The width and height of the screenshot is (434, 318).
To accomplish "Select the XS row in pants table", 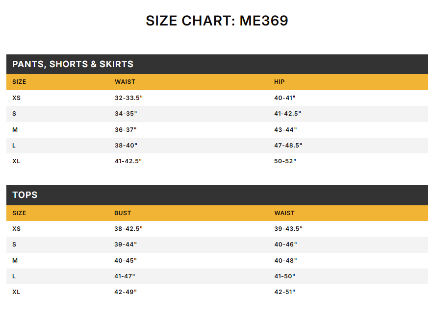I will tap(217, 98).
